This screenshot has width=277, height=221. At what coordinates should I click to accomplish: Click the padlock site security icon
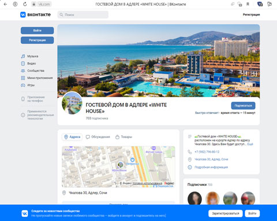(x=34, y=4)
